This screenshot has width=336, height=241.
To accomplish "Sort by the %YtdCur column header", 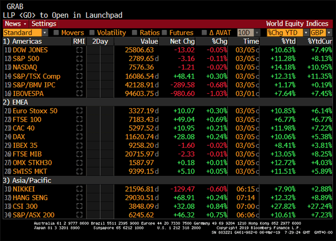I will 320,41.
